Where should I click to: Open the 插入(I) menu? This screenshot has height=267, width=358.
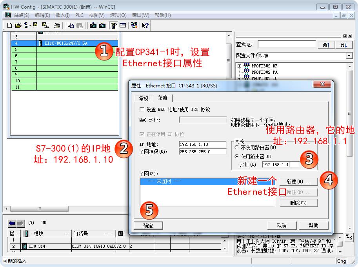[63, 15]
